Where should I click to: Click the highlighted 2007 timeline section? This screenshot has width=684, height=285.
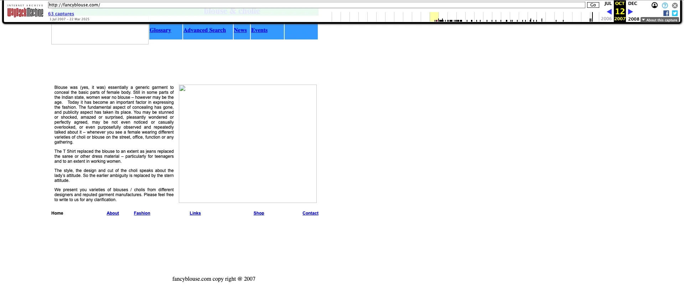click(x=434, y=17)
